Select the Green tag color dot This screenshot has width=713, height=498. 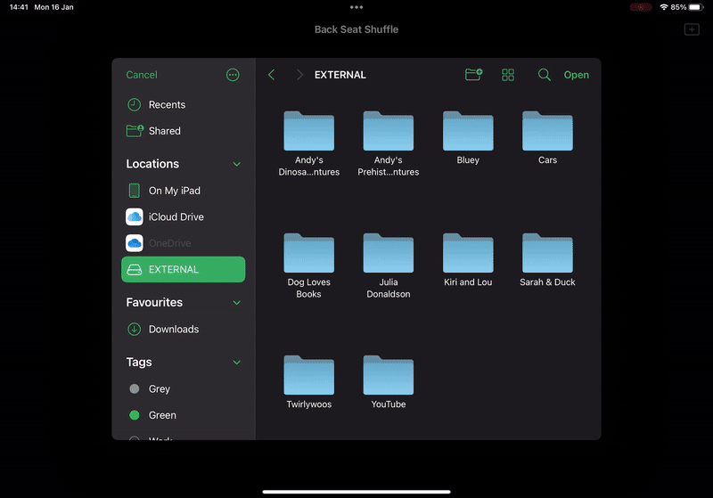click(135, 415)
